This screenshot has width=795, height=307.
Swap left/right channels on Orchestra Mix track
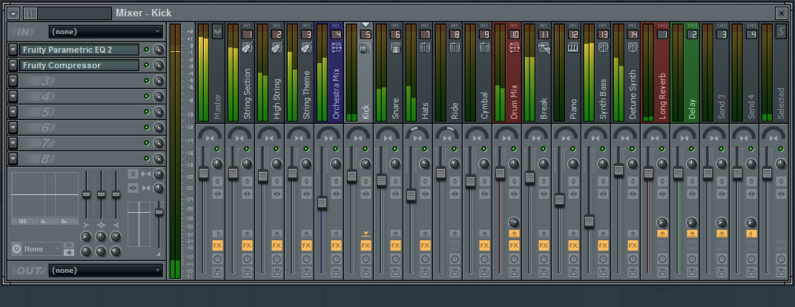coord(336,194)
